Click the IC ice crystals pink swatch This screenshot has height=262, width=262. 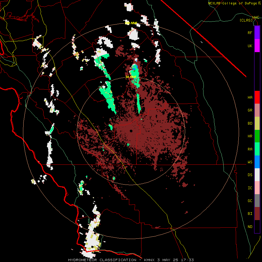click(257, 188)
